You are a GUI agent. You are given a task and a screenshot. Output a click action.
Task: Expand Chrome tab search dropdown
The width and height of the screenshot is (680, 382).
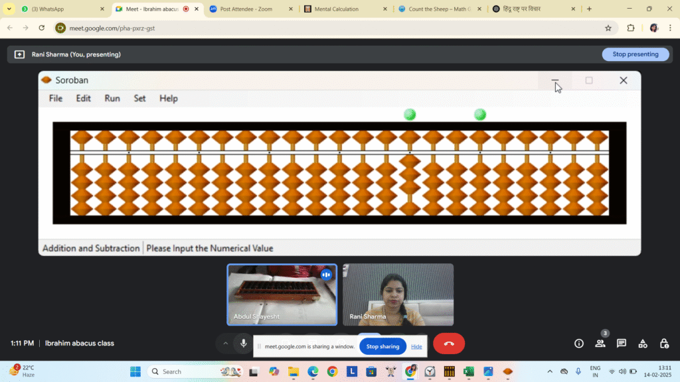tap(9, 9)
